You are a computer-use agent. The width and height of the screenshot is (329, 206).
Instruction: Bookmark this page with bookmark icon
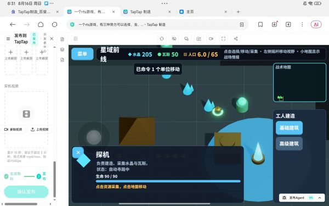(260, 25)
